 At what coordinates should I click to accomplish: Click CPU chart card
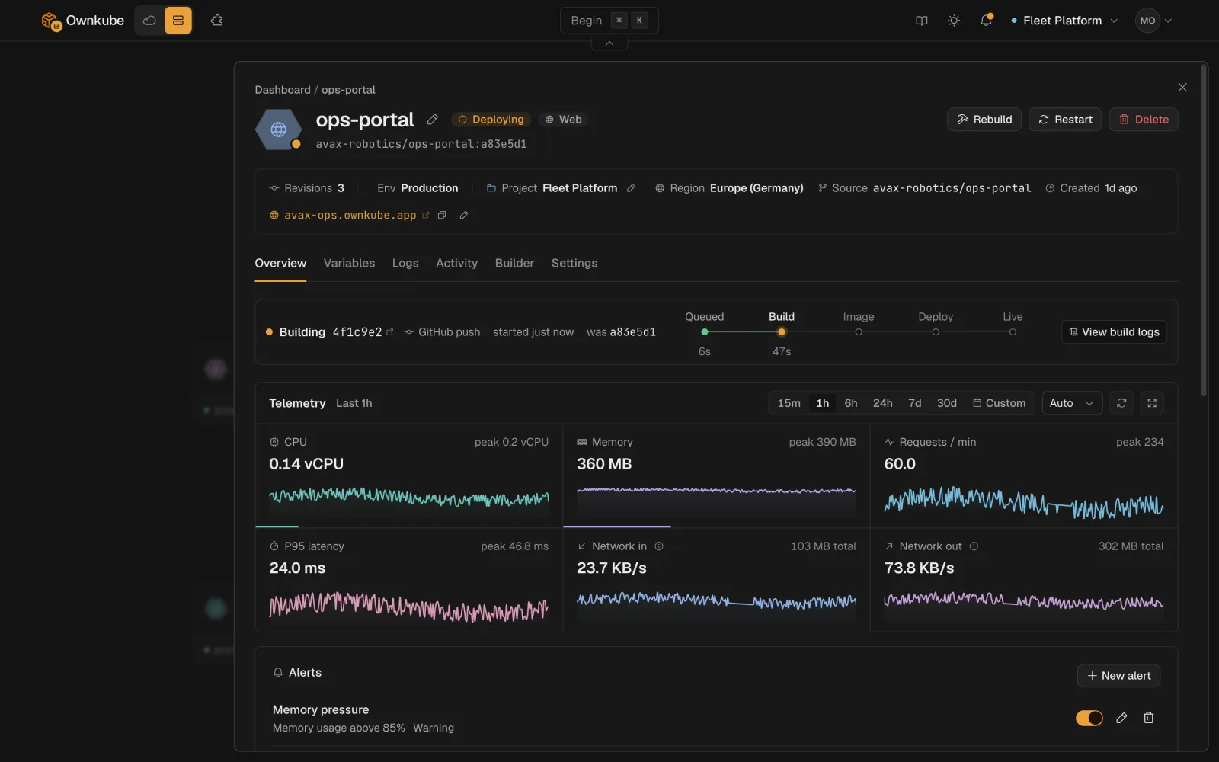(409, 475)
